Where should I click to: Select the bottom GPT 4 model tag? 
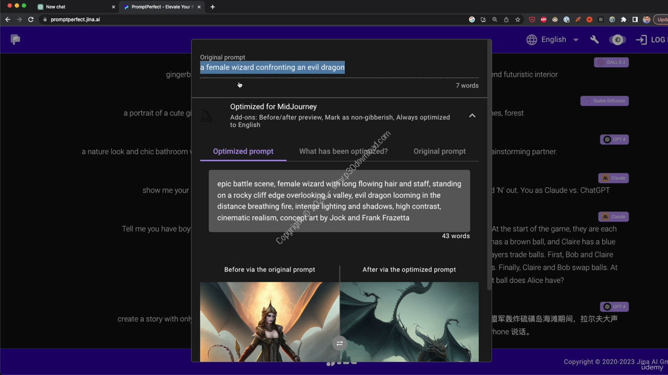point(614,306)
